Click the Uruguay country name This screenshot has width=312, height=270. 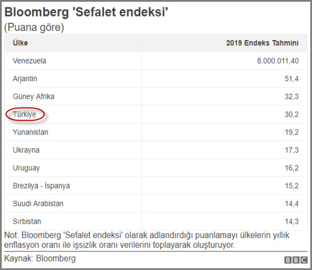tap(26, 168)
